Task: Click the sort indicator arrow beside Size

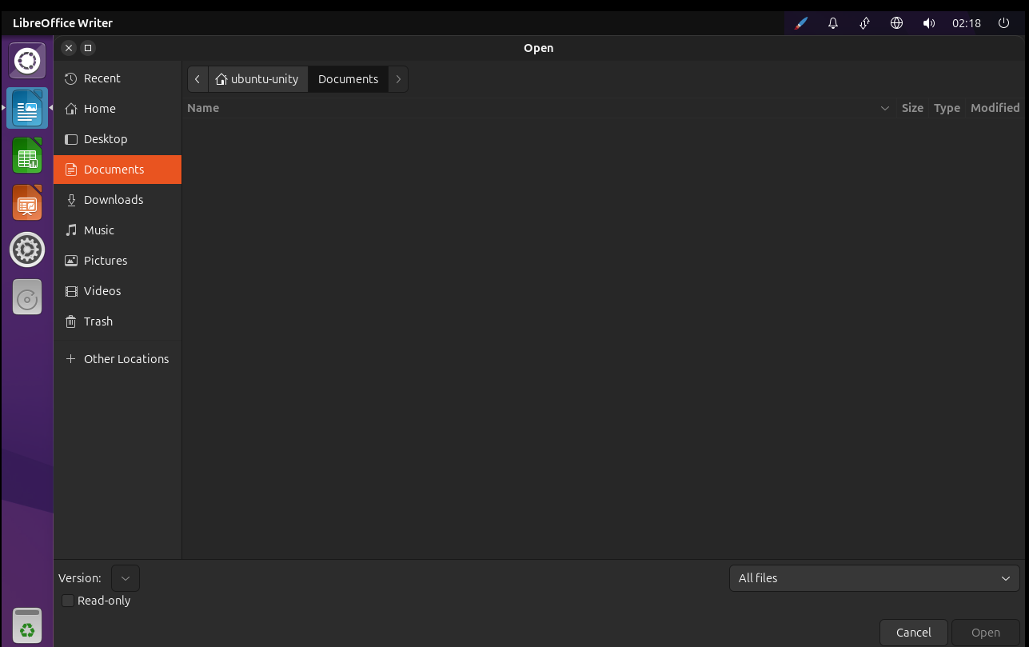Action: 885,108
